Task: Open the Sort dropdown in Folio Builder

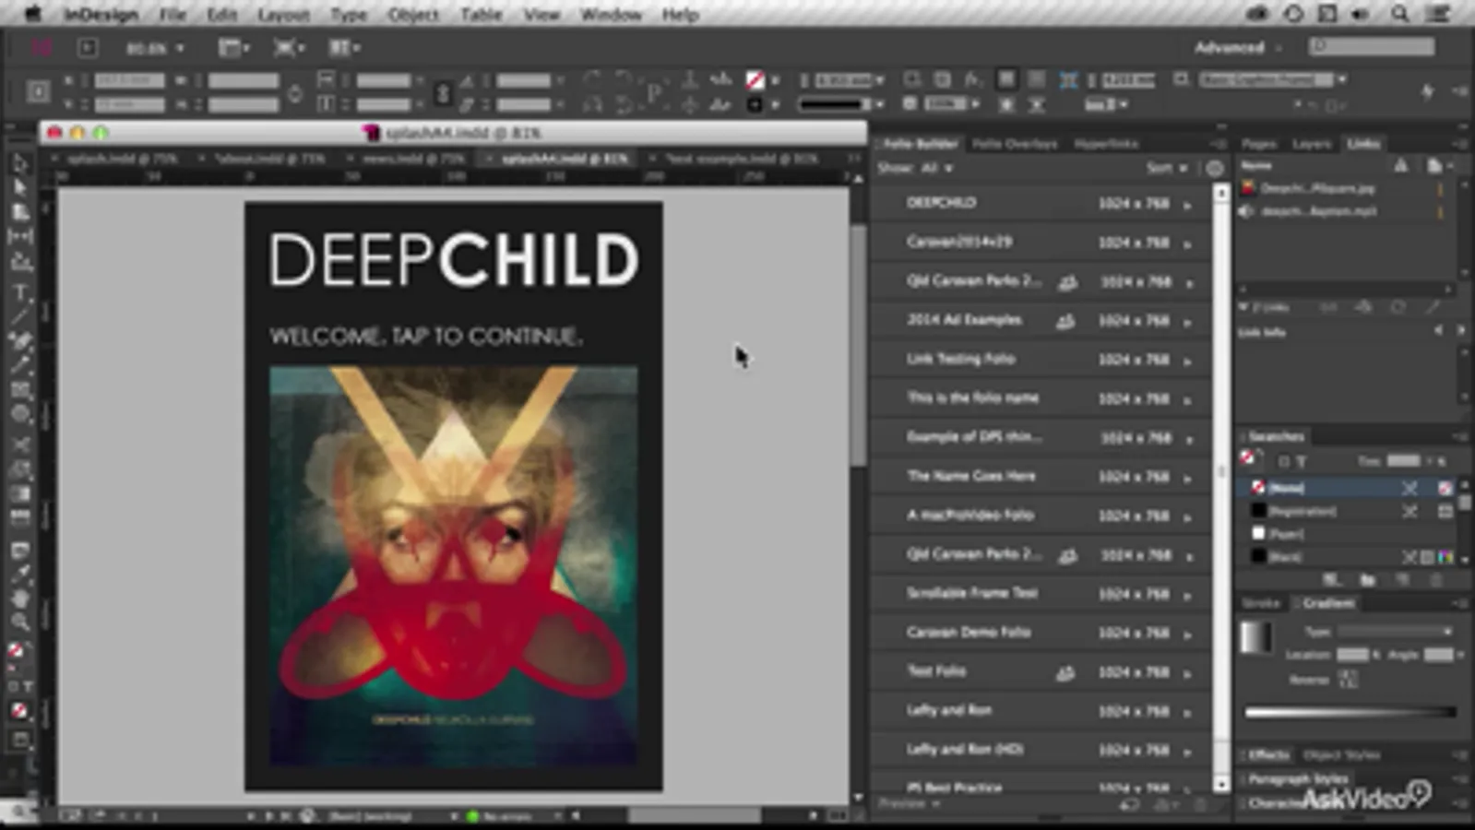Action: click(x=1167, y=168)
